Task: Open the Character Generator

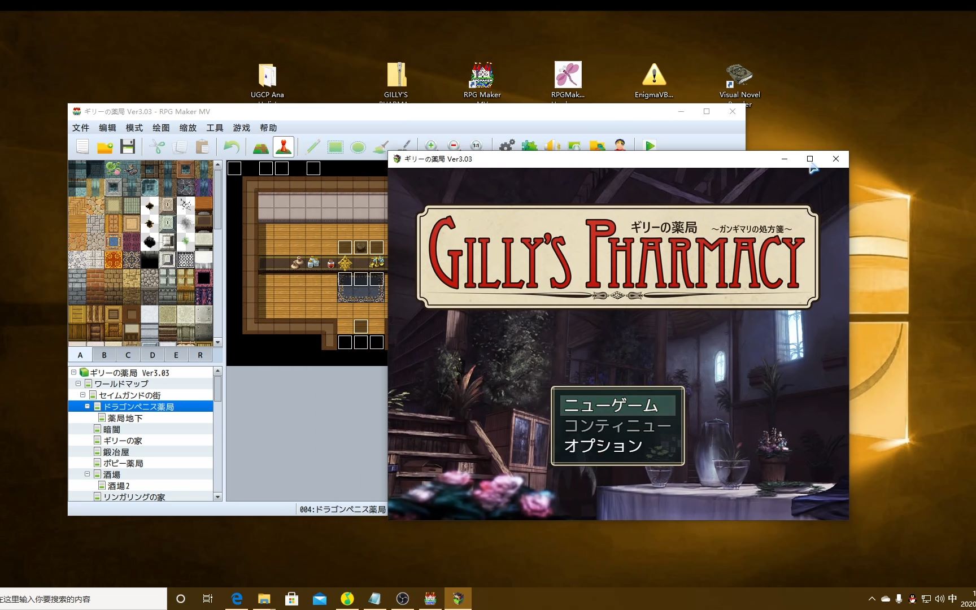Action: (x=620, y=146)
